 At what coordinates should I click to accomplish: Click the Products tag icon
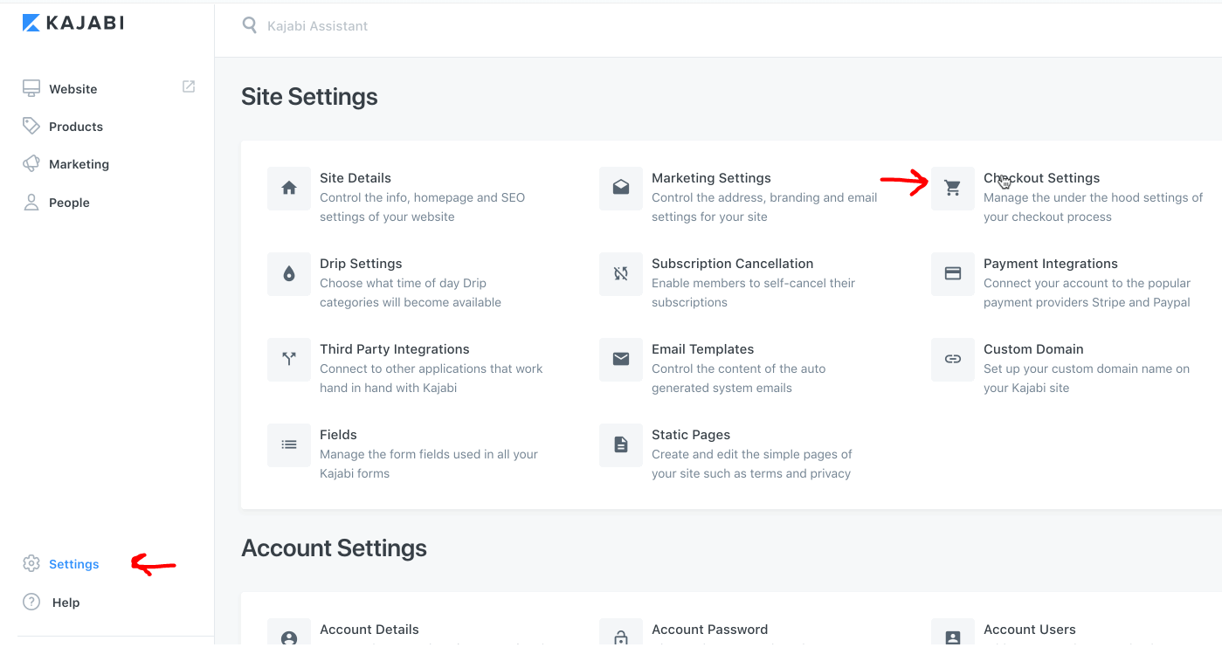31,126
